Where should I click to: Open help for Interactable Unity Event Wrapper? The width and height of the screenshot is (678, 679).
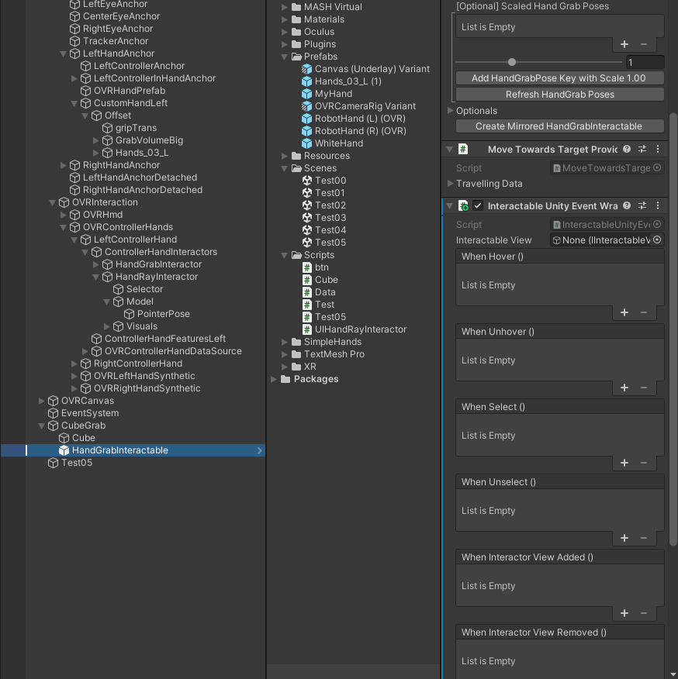627,205
